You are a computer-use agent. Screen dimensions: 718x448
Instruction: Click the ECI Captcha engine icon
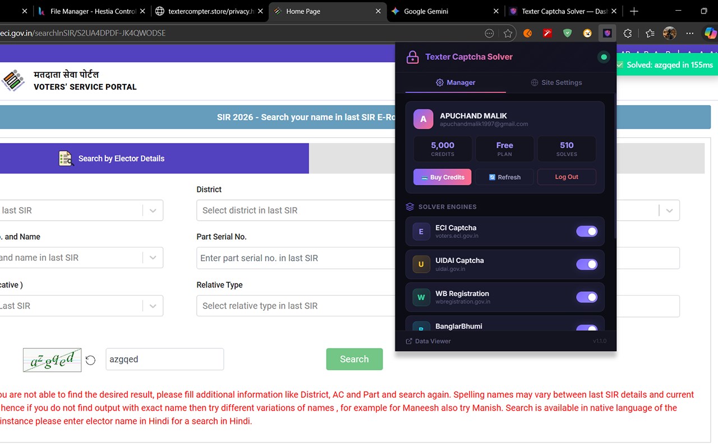coord(421,232)
